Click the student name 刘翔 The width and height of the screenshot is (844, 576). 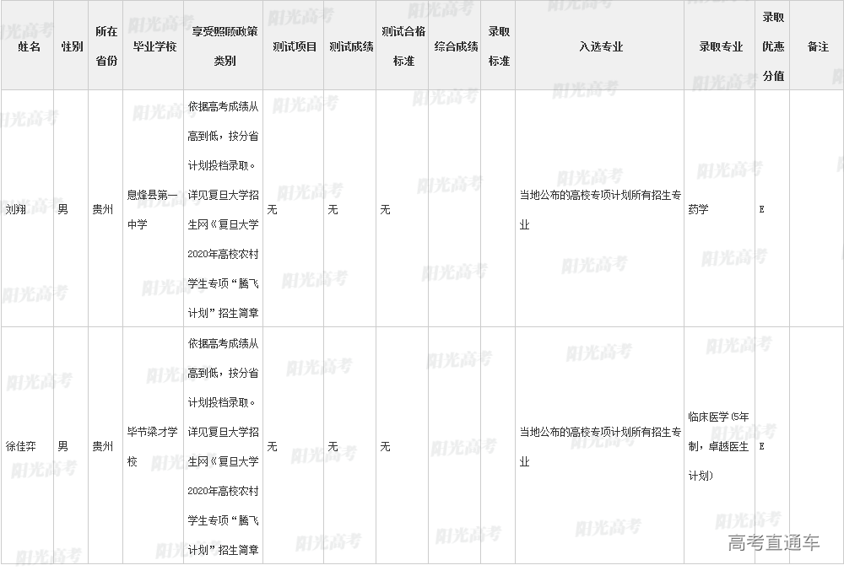pos(16,209)
